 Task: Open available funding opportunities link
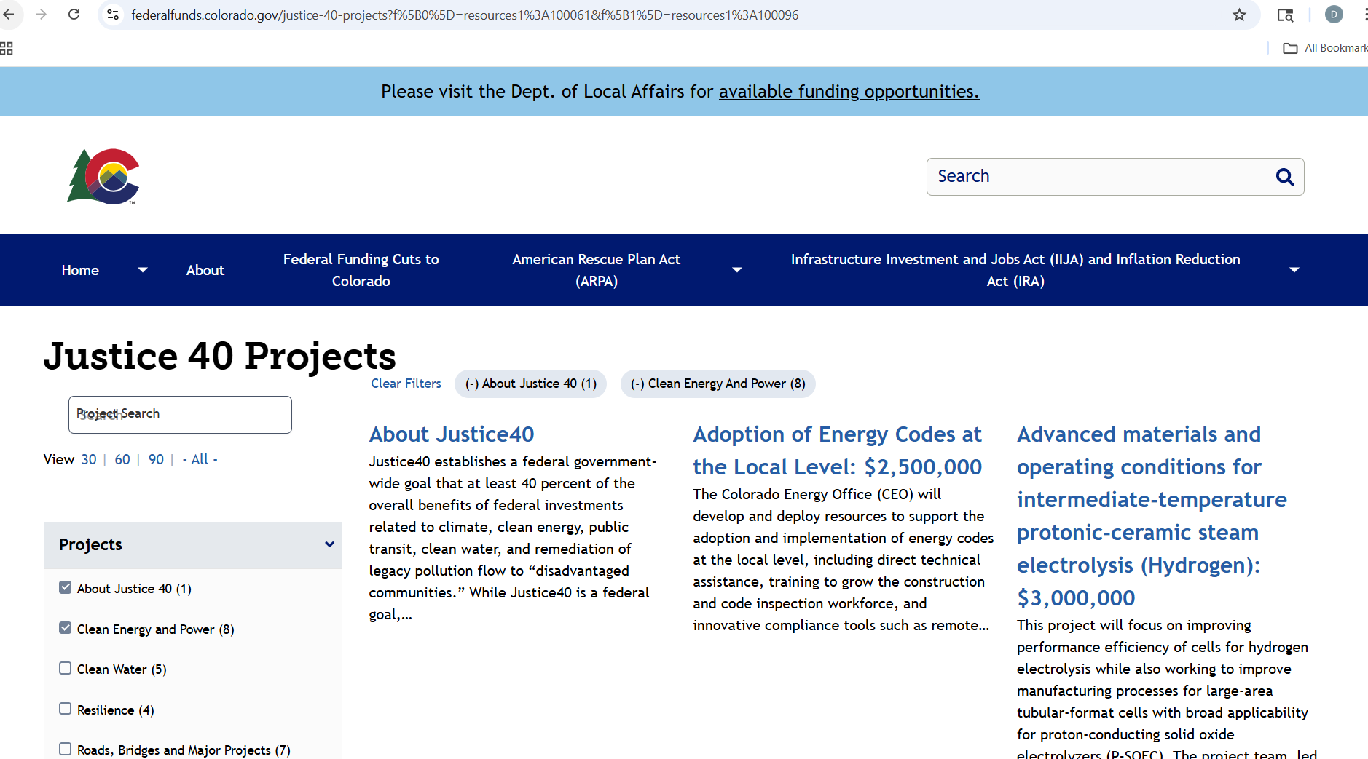click(849, 92)
